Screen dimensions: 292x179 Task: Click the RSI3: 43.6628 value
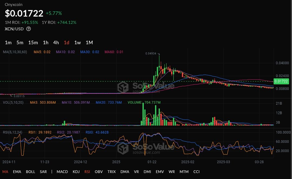point(97,132)
